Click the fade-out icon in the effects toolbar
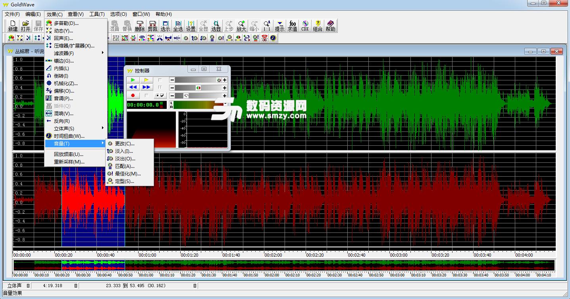This screenshot has width=570, height=299. tap(203, 38)
